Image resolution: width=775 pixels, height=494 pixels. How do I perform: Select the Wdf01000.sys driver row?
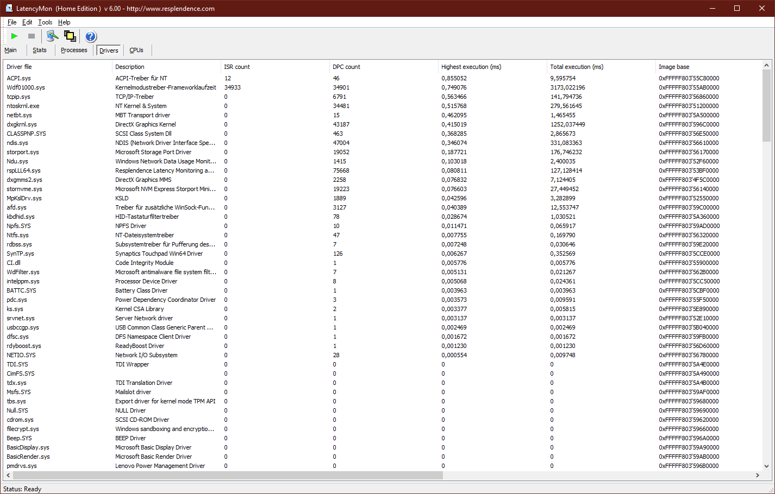383,87
